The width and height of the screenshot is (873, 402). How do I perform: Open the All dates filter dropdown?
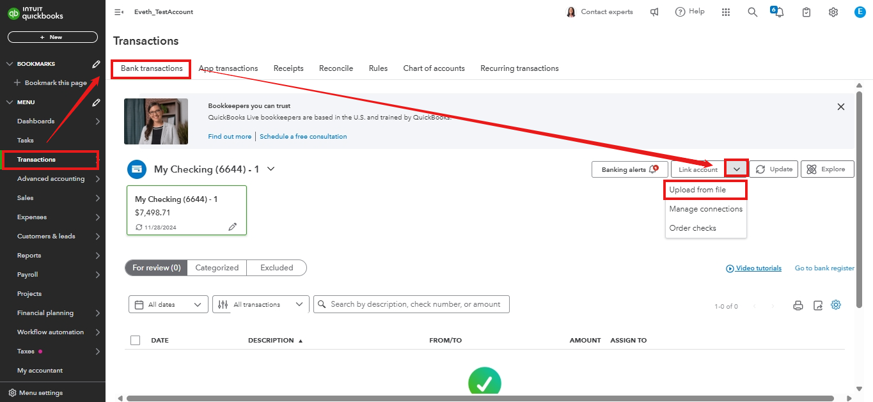[169, 305]
